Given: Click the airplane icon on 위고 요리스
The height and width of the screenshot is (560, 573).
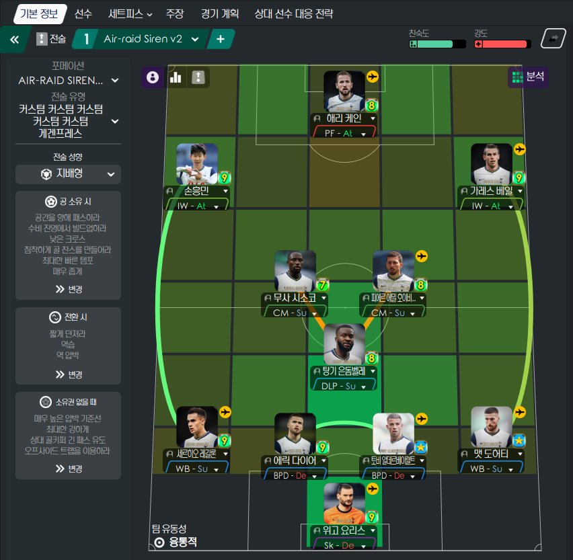Looking at the screenshot, I should coord(373,489).
